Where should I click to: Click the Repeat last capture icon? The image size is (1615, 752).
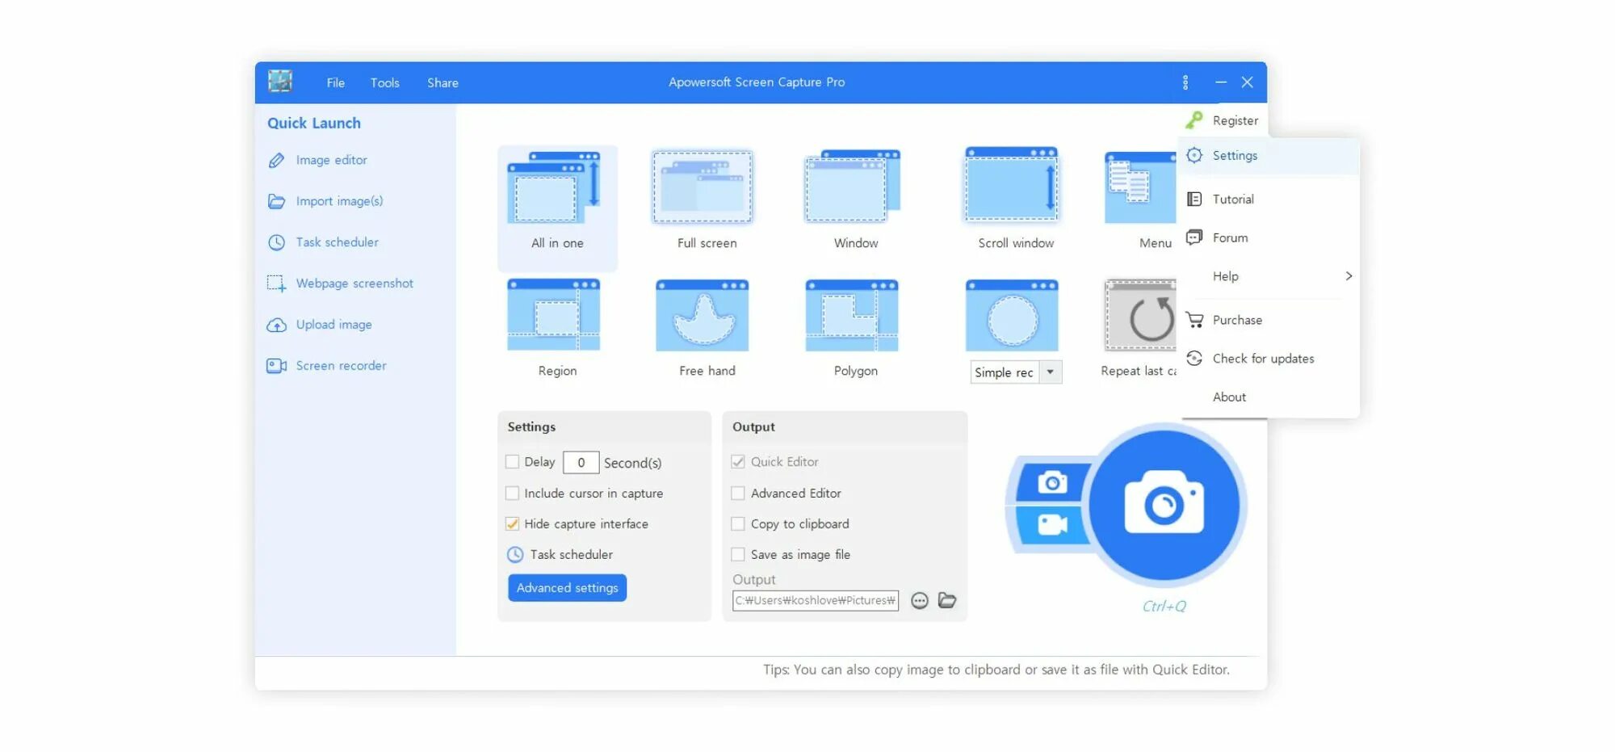pyautogui.click(x=1140, y=316)
